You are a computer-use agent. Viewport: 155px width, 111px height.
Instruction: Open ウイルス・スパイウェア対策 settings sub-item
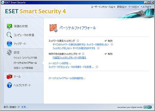(25, 58)
